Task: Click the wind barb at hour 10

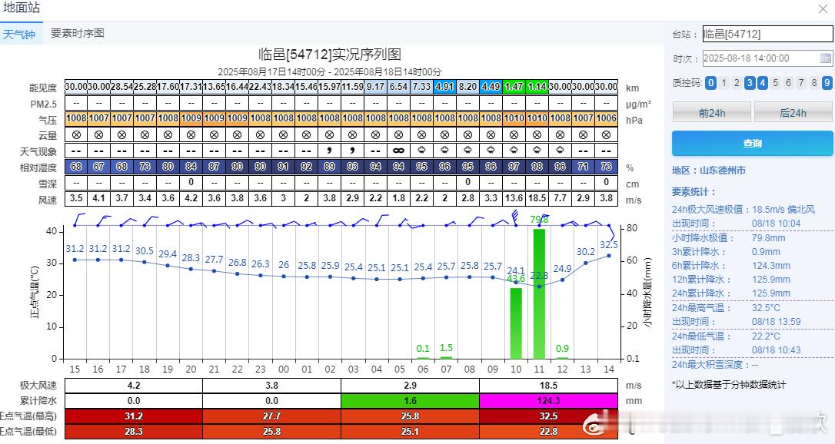Action: click(515, 218)
